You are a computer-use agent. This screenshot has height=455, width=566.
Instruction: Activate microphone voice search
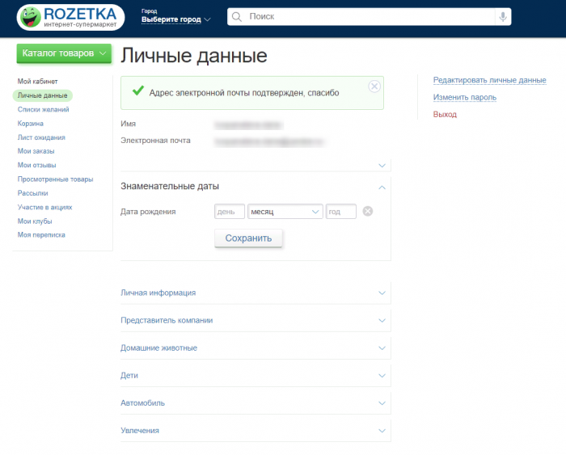click(x=503, y=17)
